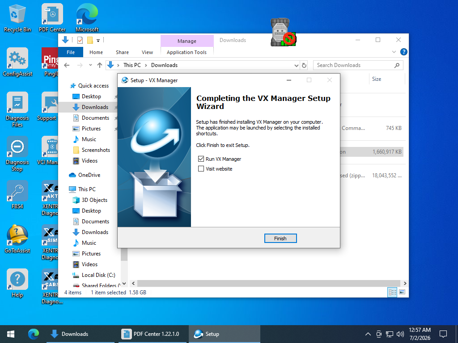This screenshot has width=458, height=343.
Task: Open the FBS4 key desktop icon
Action: tap(17, 195)
